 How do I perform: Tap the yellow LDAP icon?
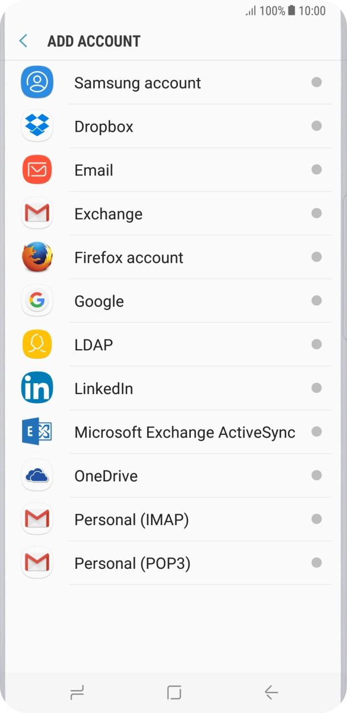(x=37, y=345)
